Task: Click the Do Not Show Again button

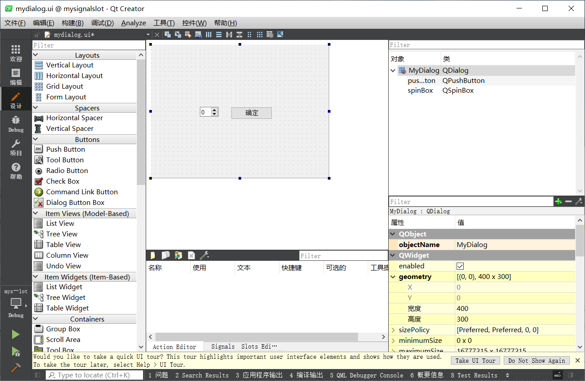Action: [537, 361]
